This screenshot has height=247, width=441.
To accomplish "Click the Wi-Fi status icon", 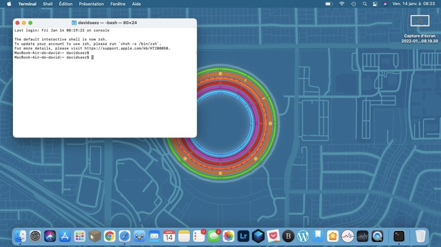I will (x=342, y=4).
